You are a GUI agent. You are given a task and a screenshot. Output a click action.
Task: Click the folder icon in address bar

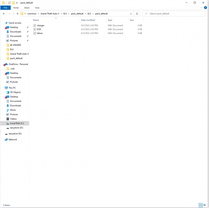point(22,14)
